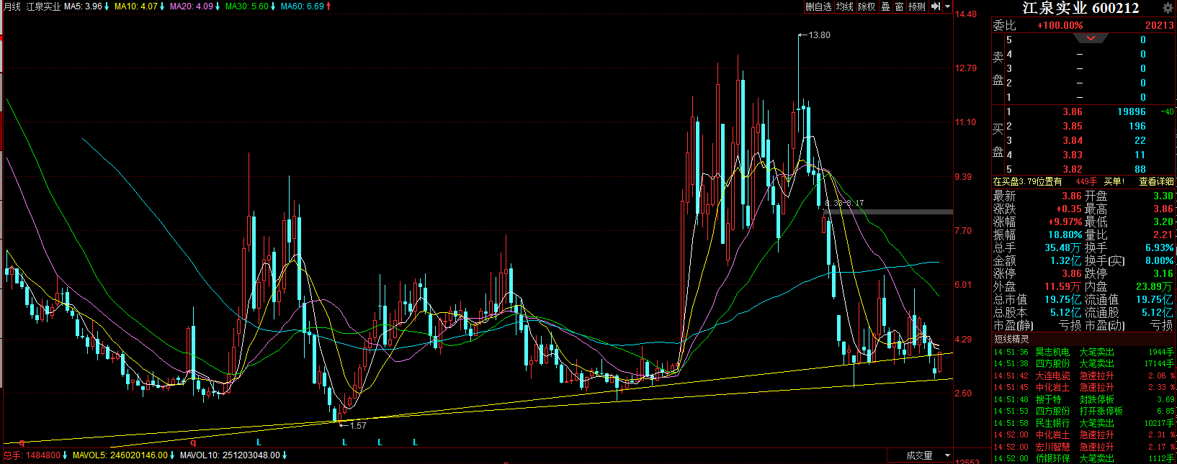Click the jump-to-end arrow icon in chart toolbar
The height and width of the screenshot is (464, 1177).
[935, 6]
